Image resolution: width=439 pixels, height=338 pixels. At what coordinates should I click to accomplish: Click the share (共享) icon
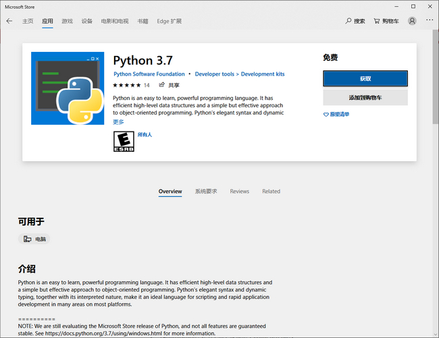click(x=162, y=85)
